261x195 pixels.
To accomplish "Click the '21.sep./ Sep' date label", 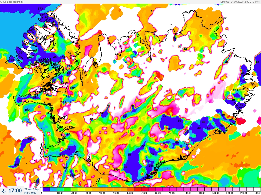I will tap(32, 189).
